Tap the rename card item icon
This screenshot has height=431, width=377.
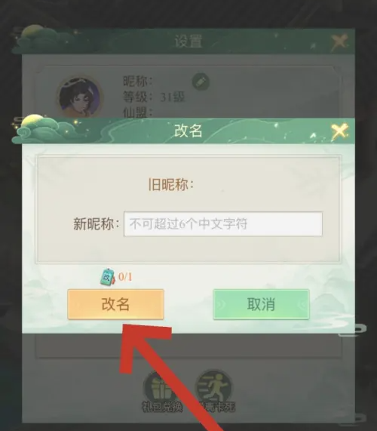[107, 277]
